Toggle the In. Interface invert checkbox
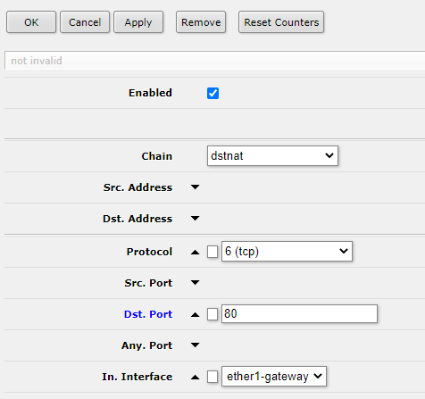The height and width of the screenshot is (399, 425). [x=212, y=377]
